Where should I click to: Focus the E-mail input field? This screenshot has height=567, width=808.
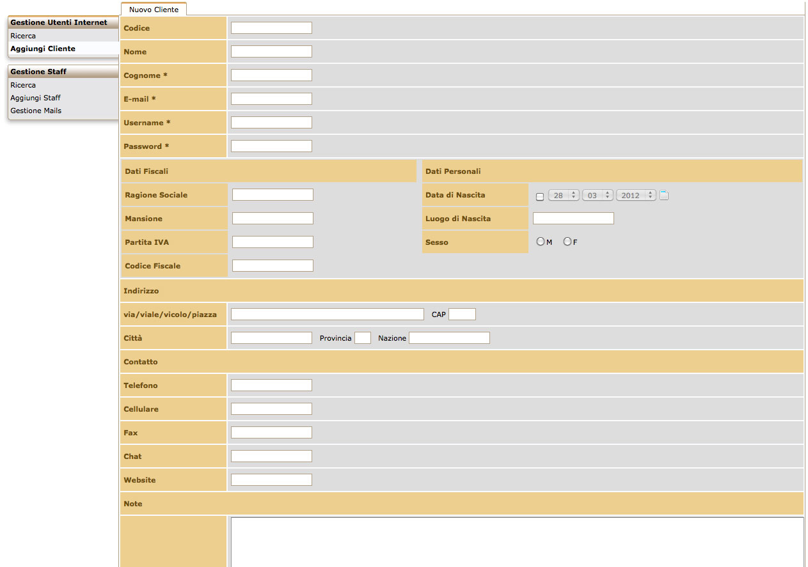pyautogui.click(x=271, y=99)
